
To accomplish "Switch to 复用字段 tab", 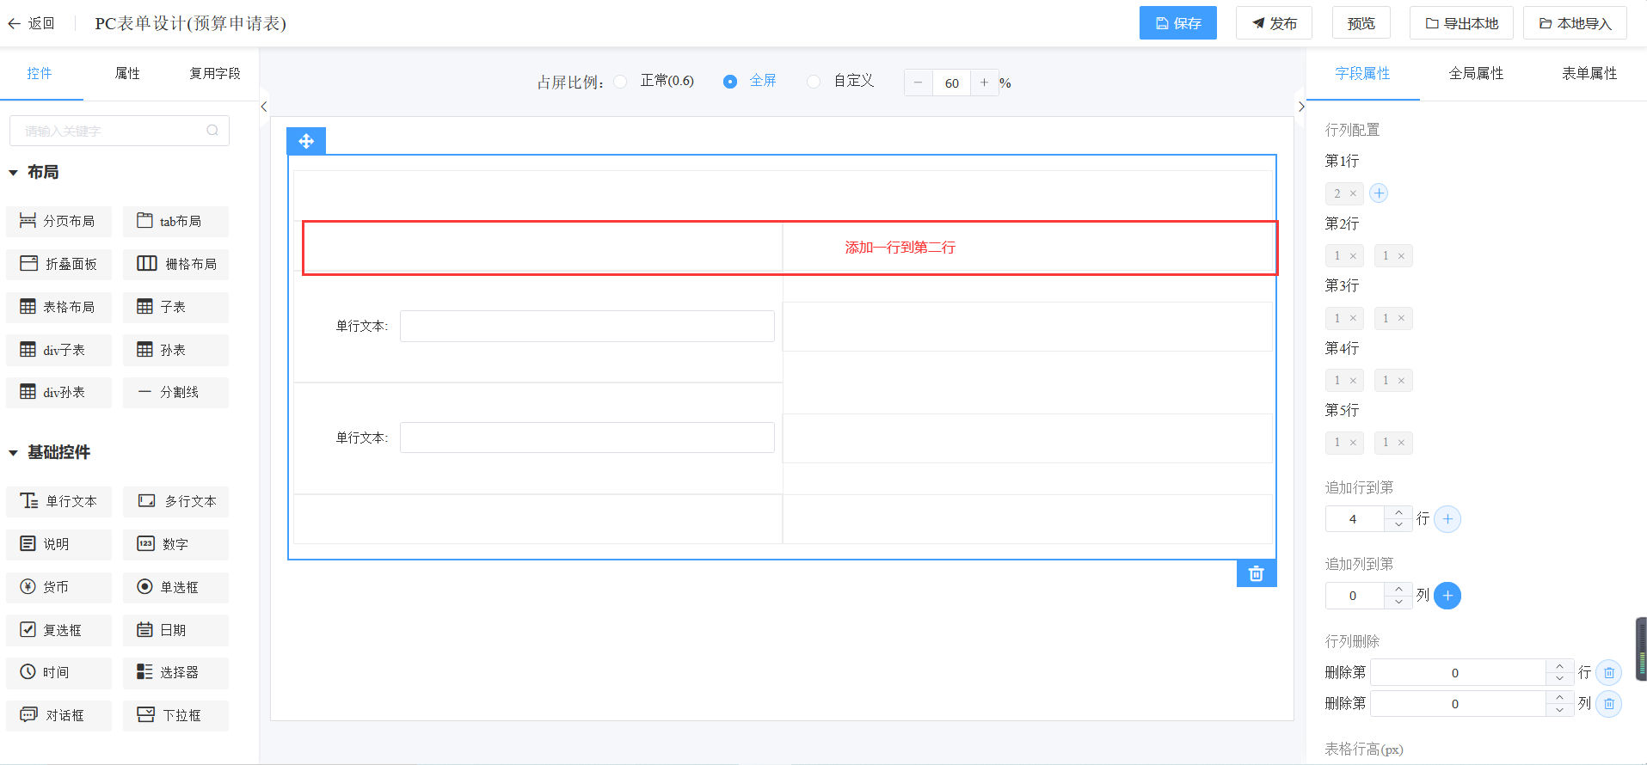I will click(x=215, y=74).
